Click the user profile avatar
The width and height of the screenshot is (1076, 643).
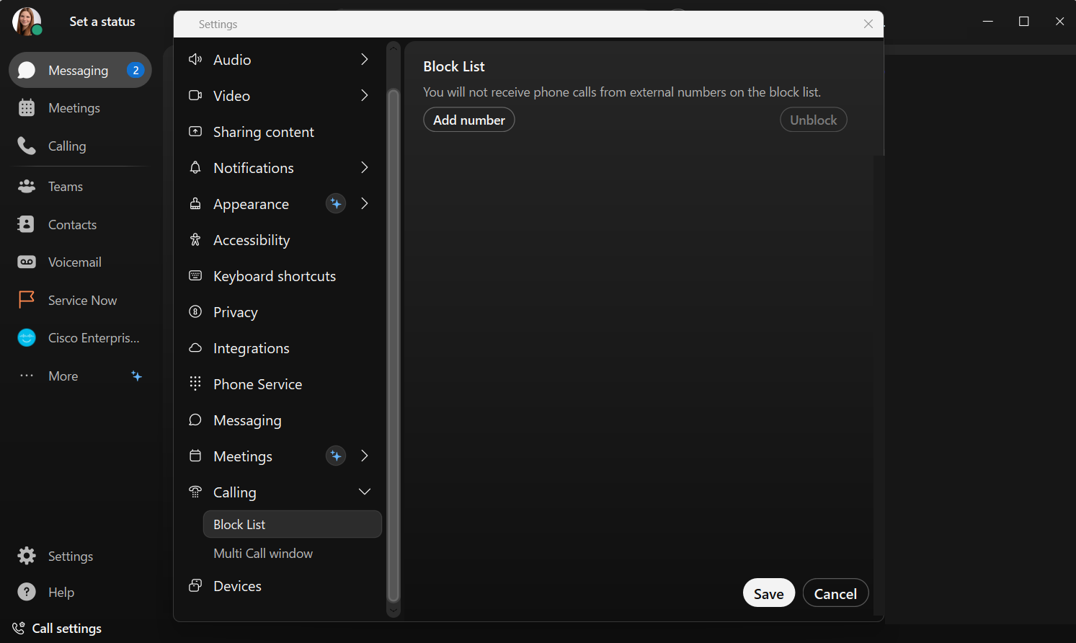click(x=27, y=22)
